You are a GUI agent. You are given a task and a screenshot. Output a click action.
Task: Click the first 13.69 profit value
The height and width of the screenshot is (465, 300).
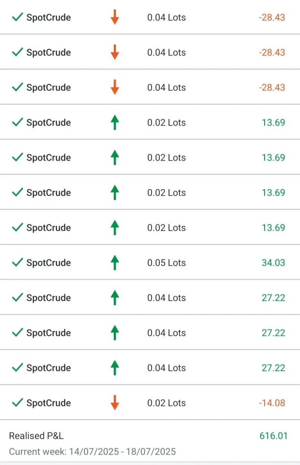pyautogui.click(x=273, y=123)
